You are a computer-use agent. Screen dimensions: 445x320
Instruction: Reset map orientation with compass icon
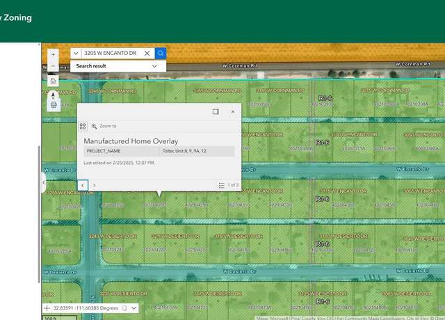tap(53, 95)
